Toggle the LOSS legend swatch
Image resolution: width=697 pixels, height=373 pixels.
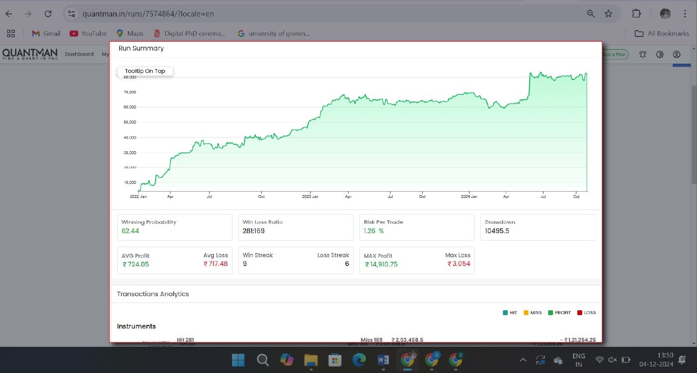(x=579, y=312)
